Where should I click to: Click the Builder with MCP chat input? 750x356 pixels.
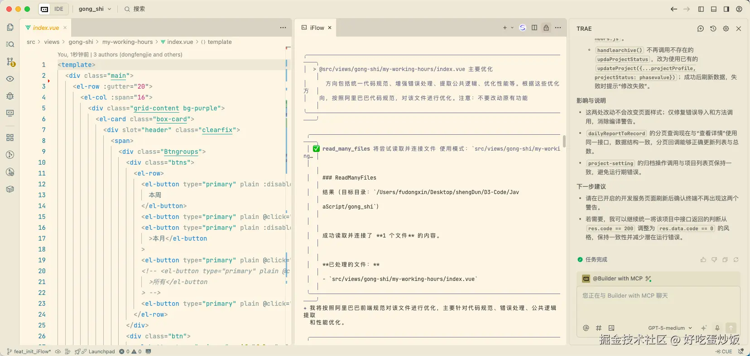click(658, 303)
